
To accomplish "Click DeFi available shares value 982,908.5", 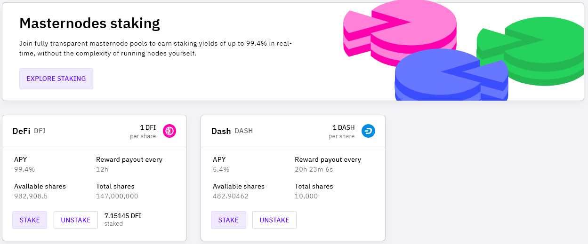I will [32, 196].
